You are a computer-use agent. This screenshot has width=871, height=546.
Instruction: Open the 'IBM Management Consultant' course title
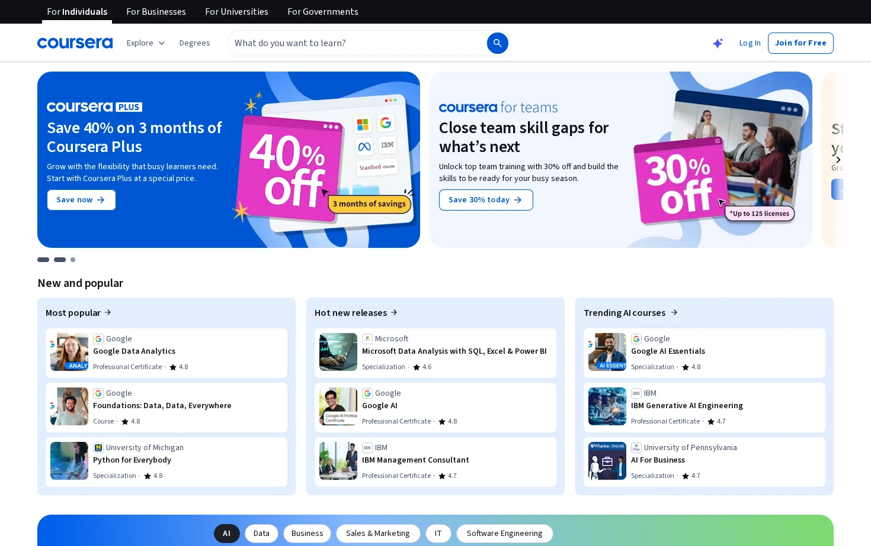tap(415, 460)
